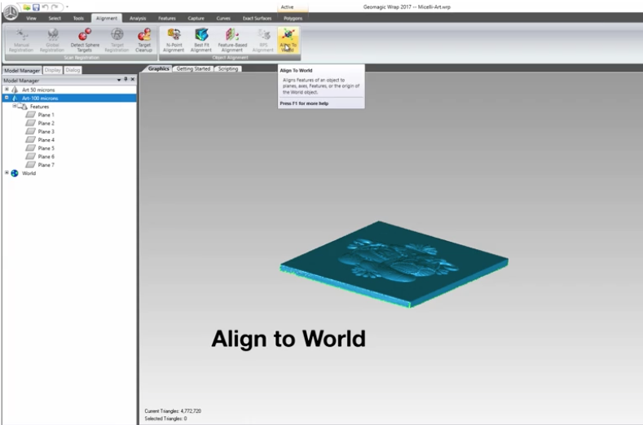This screenshot has height=425, width=643.
Task: Open the Exact Surfaces ribbon tab
Action: (x=257, y=19)
